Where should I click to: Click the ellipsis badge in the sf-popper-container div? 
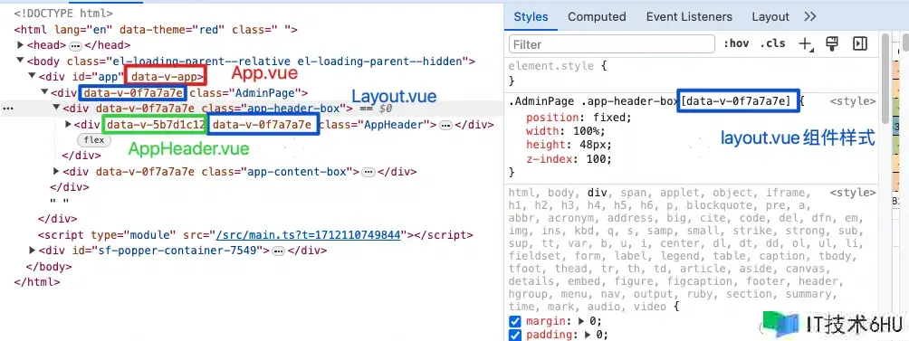point(278,251)
